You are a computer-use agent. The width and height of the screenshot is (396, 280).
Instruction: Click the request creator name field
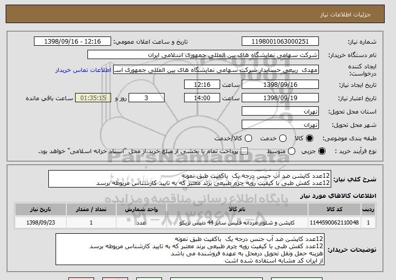(216, 70)
